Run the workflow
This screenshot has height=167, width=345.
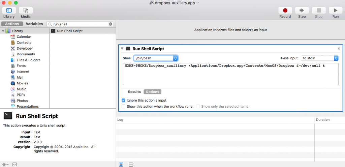[336, 10]
